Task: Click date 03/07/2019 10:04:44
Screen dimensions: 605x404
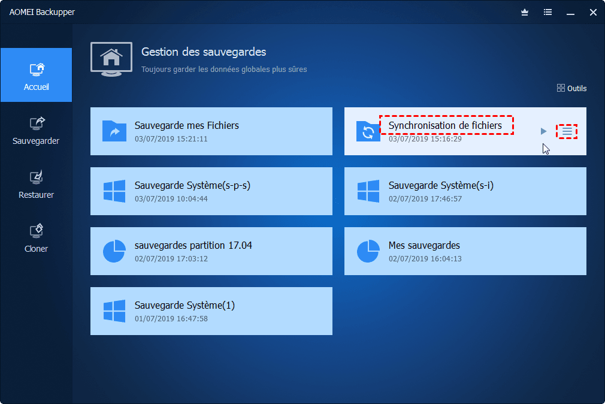Action: (x=171, y=199)
